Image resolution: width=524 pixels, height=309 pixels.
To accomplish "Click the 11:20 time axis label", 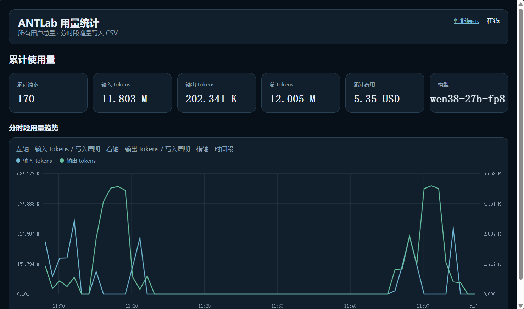I will tap(205, 306).
